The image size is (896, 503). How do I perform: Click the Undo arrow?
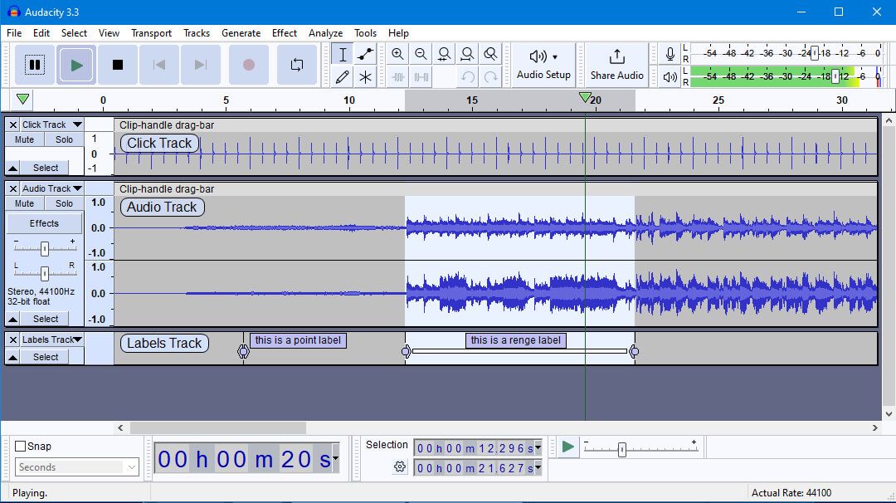click(467, 77)
